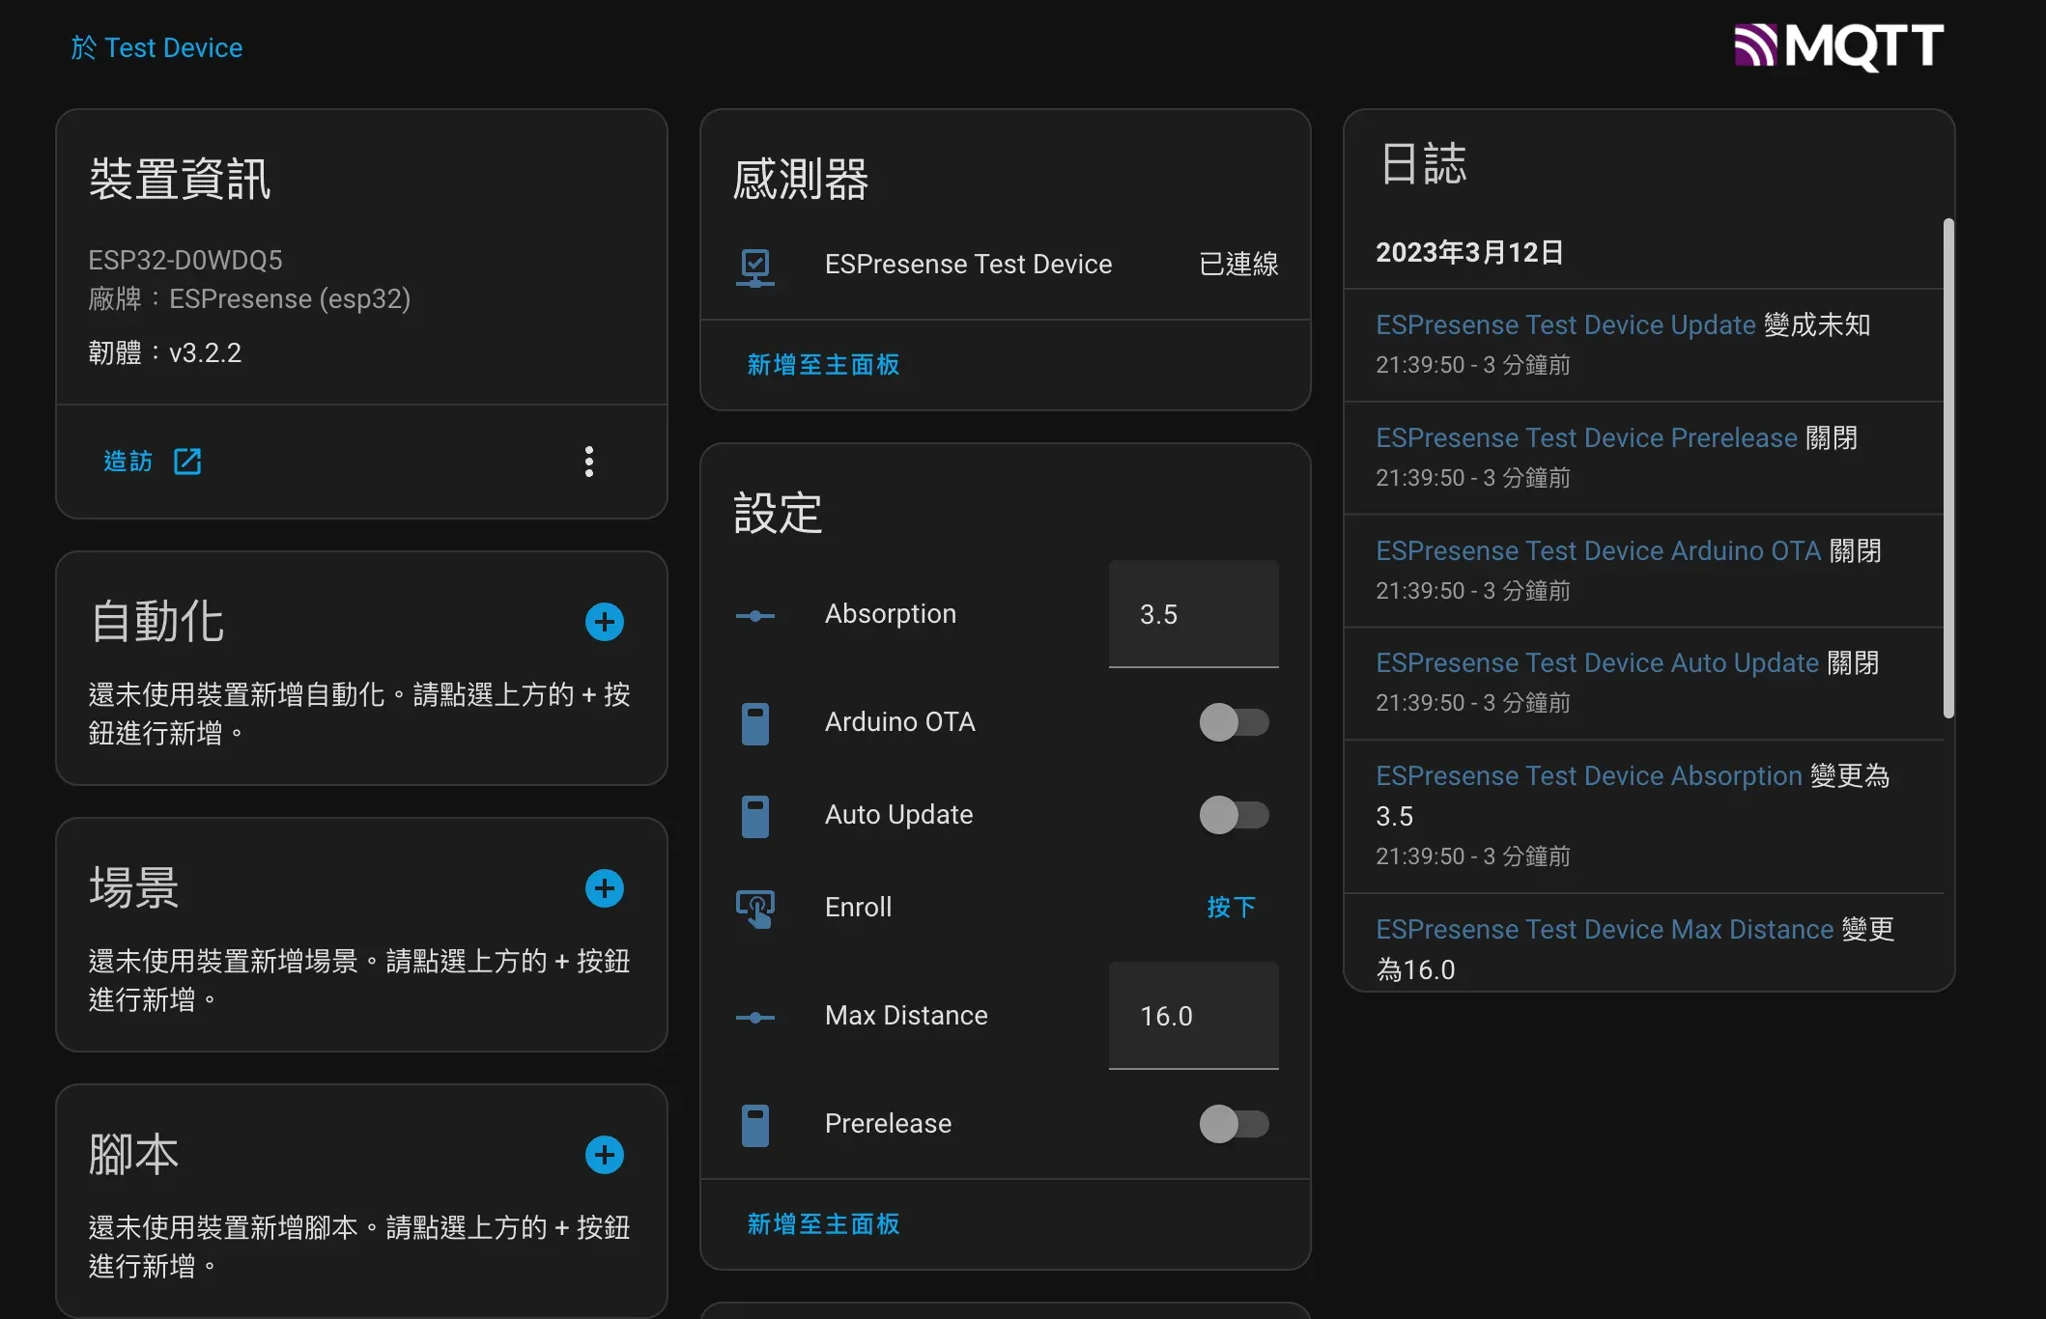Open the ESPresense Test Device Arduino OTA log entry
This screenshot has width=2046, height=1319.
[1598, 550]
